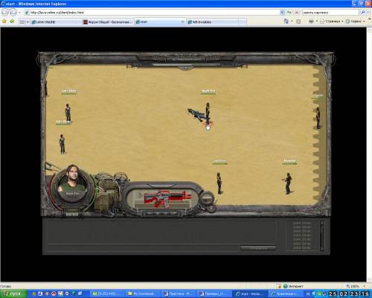This screenshot has height=298, width=372.
Task: Click the search magnifier icon
Action: (362, 12)
